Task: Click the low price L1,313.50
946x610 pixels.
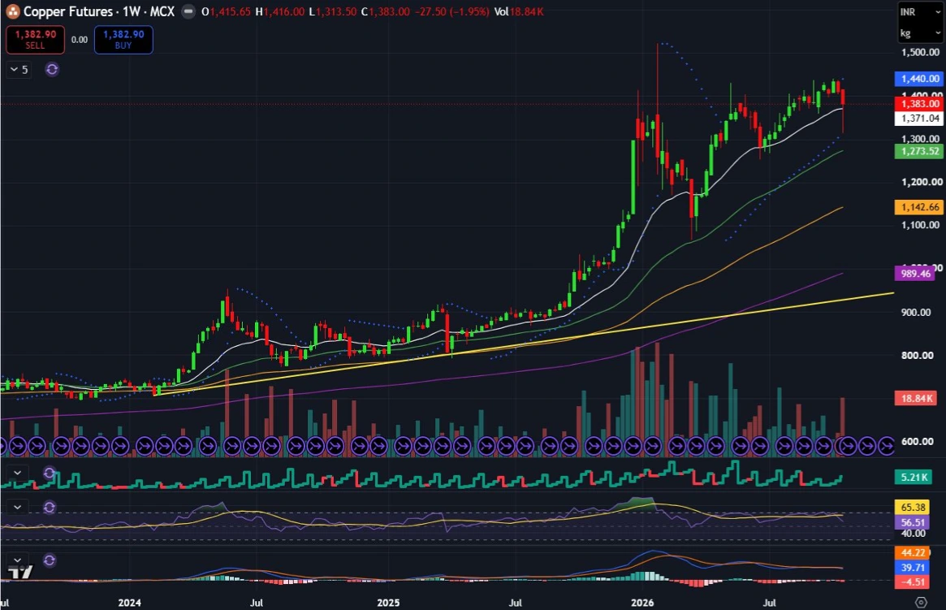Action: coord(332,11)
